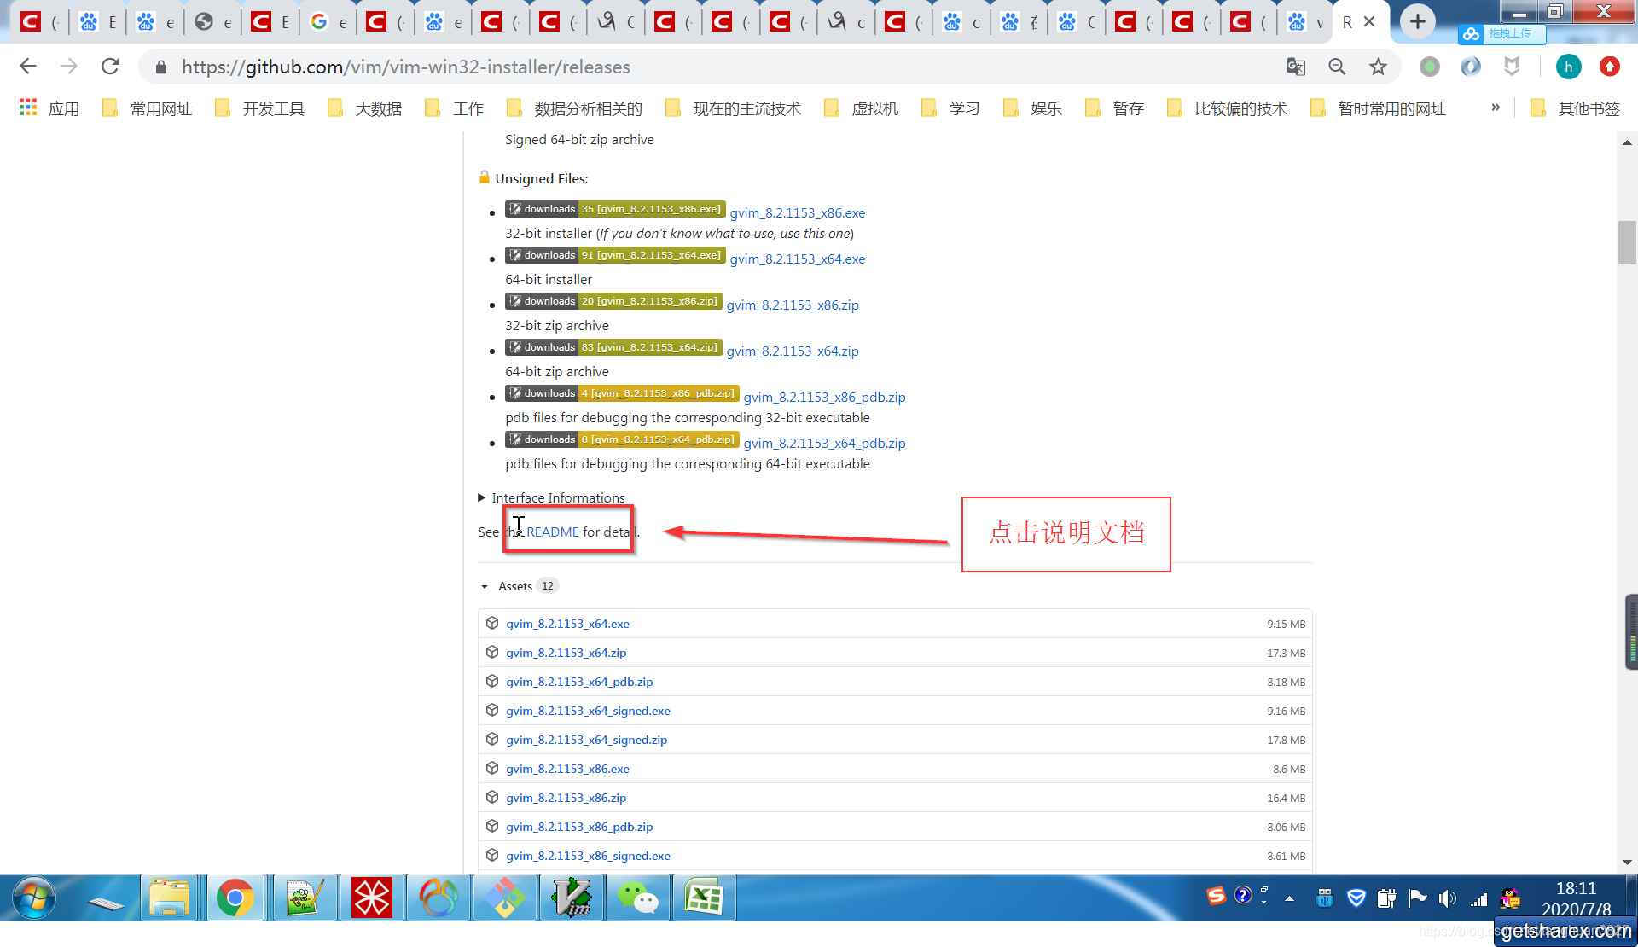This screenshot has width=1638, height=947.
Task: Open WeChat from the taskbar
Action: click(637, 898)
